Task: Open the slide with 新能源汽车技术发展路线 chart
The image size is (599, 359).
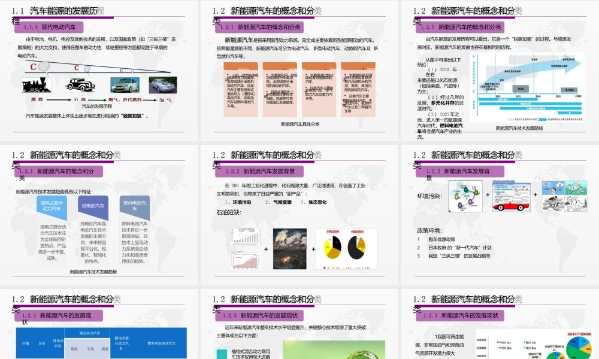Action: coord(500,71)
